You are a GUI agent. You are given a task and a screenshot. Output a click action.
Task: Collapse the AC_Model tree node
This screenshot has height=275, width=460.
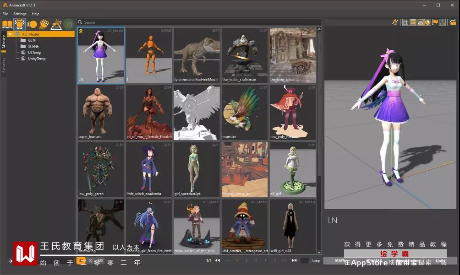pos(10,34)
